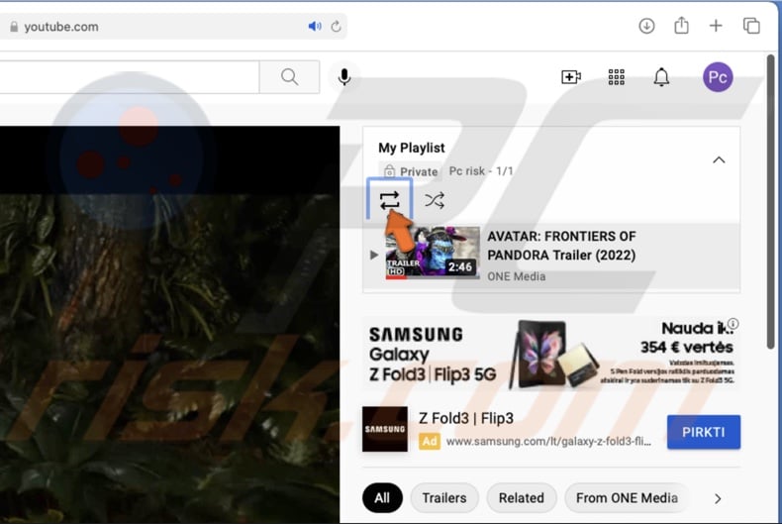The image size is (782, 524).
Task: Mute the tab audio speaker icon
Action: pyautogui.click(x=315, y=27)
